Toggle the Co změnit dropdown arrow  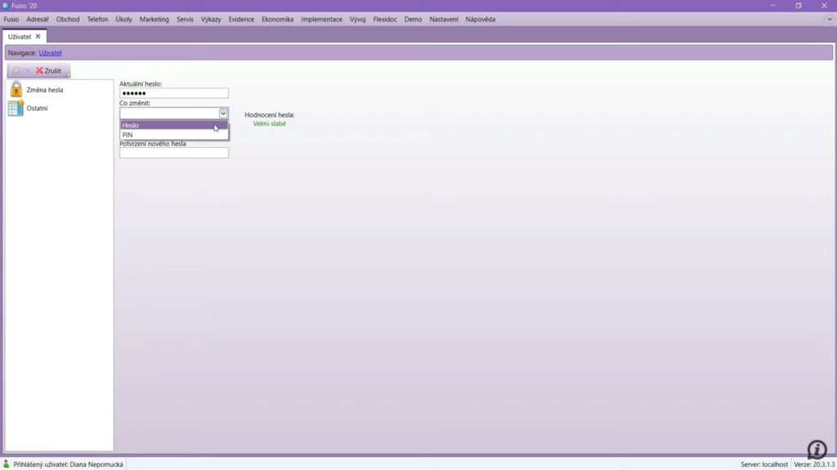point(223,114)
